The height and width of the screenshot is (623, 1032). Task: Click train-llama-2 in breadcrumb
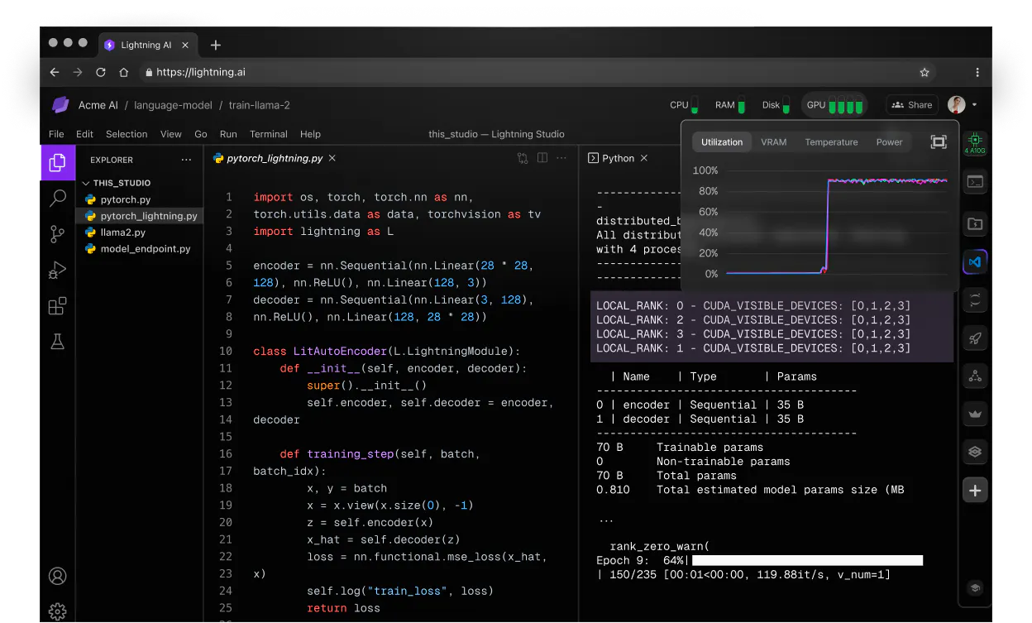[x=259, y=105]
